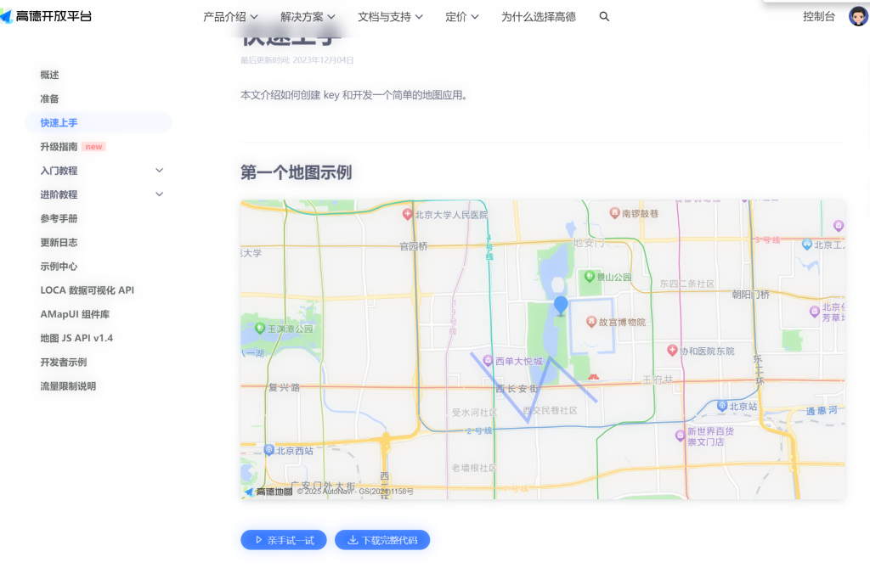Click the 新世界百货 shopping icon

681,436
